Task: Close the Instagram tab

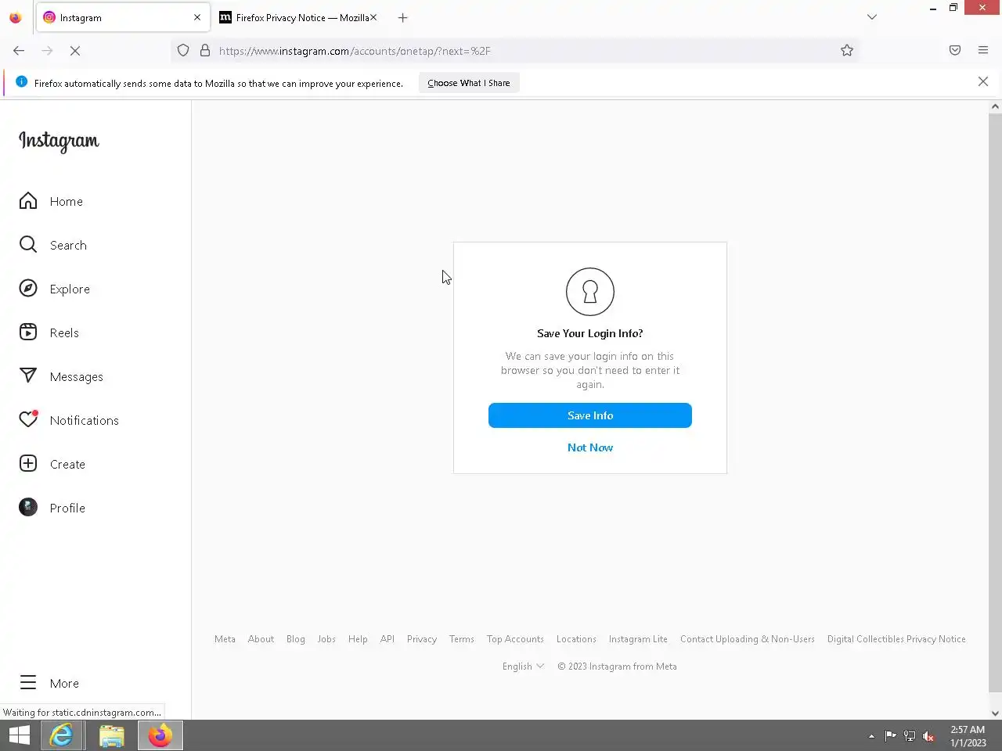Action: 197,17
